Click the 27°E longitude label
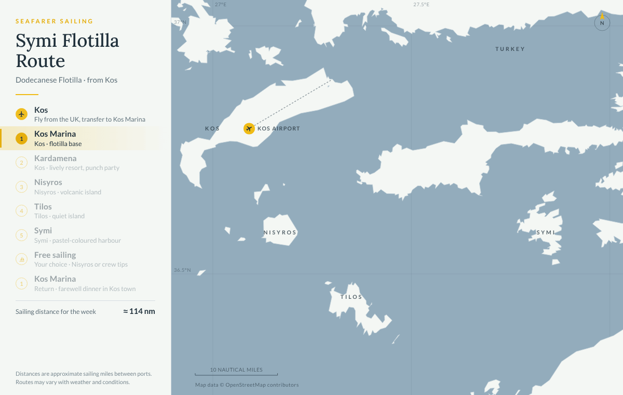 point(221,4)
